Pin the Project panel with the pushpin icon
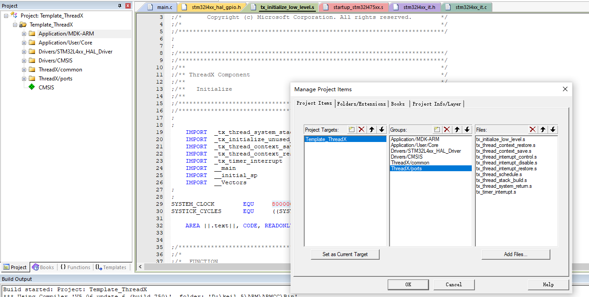 (120, 5)
